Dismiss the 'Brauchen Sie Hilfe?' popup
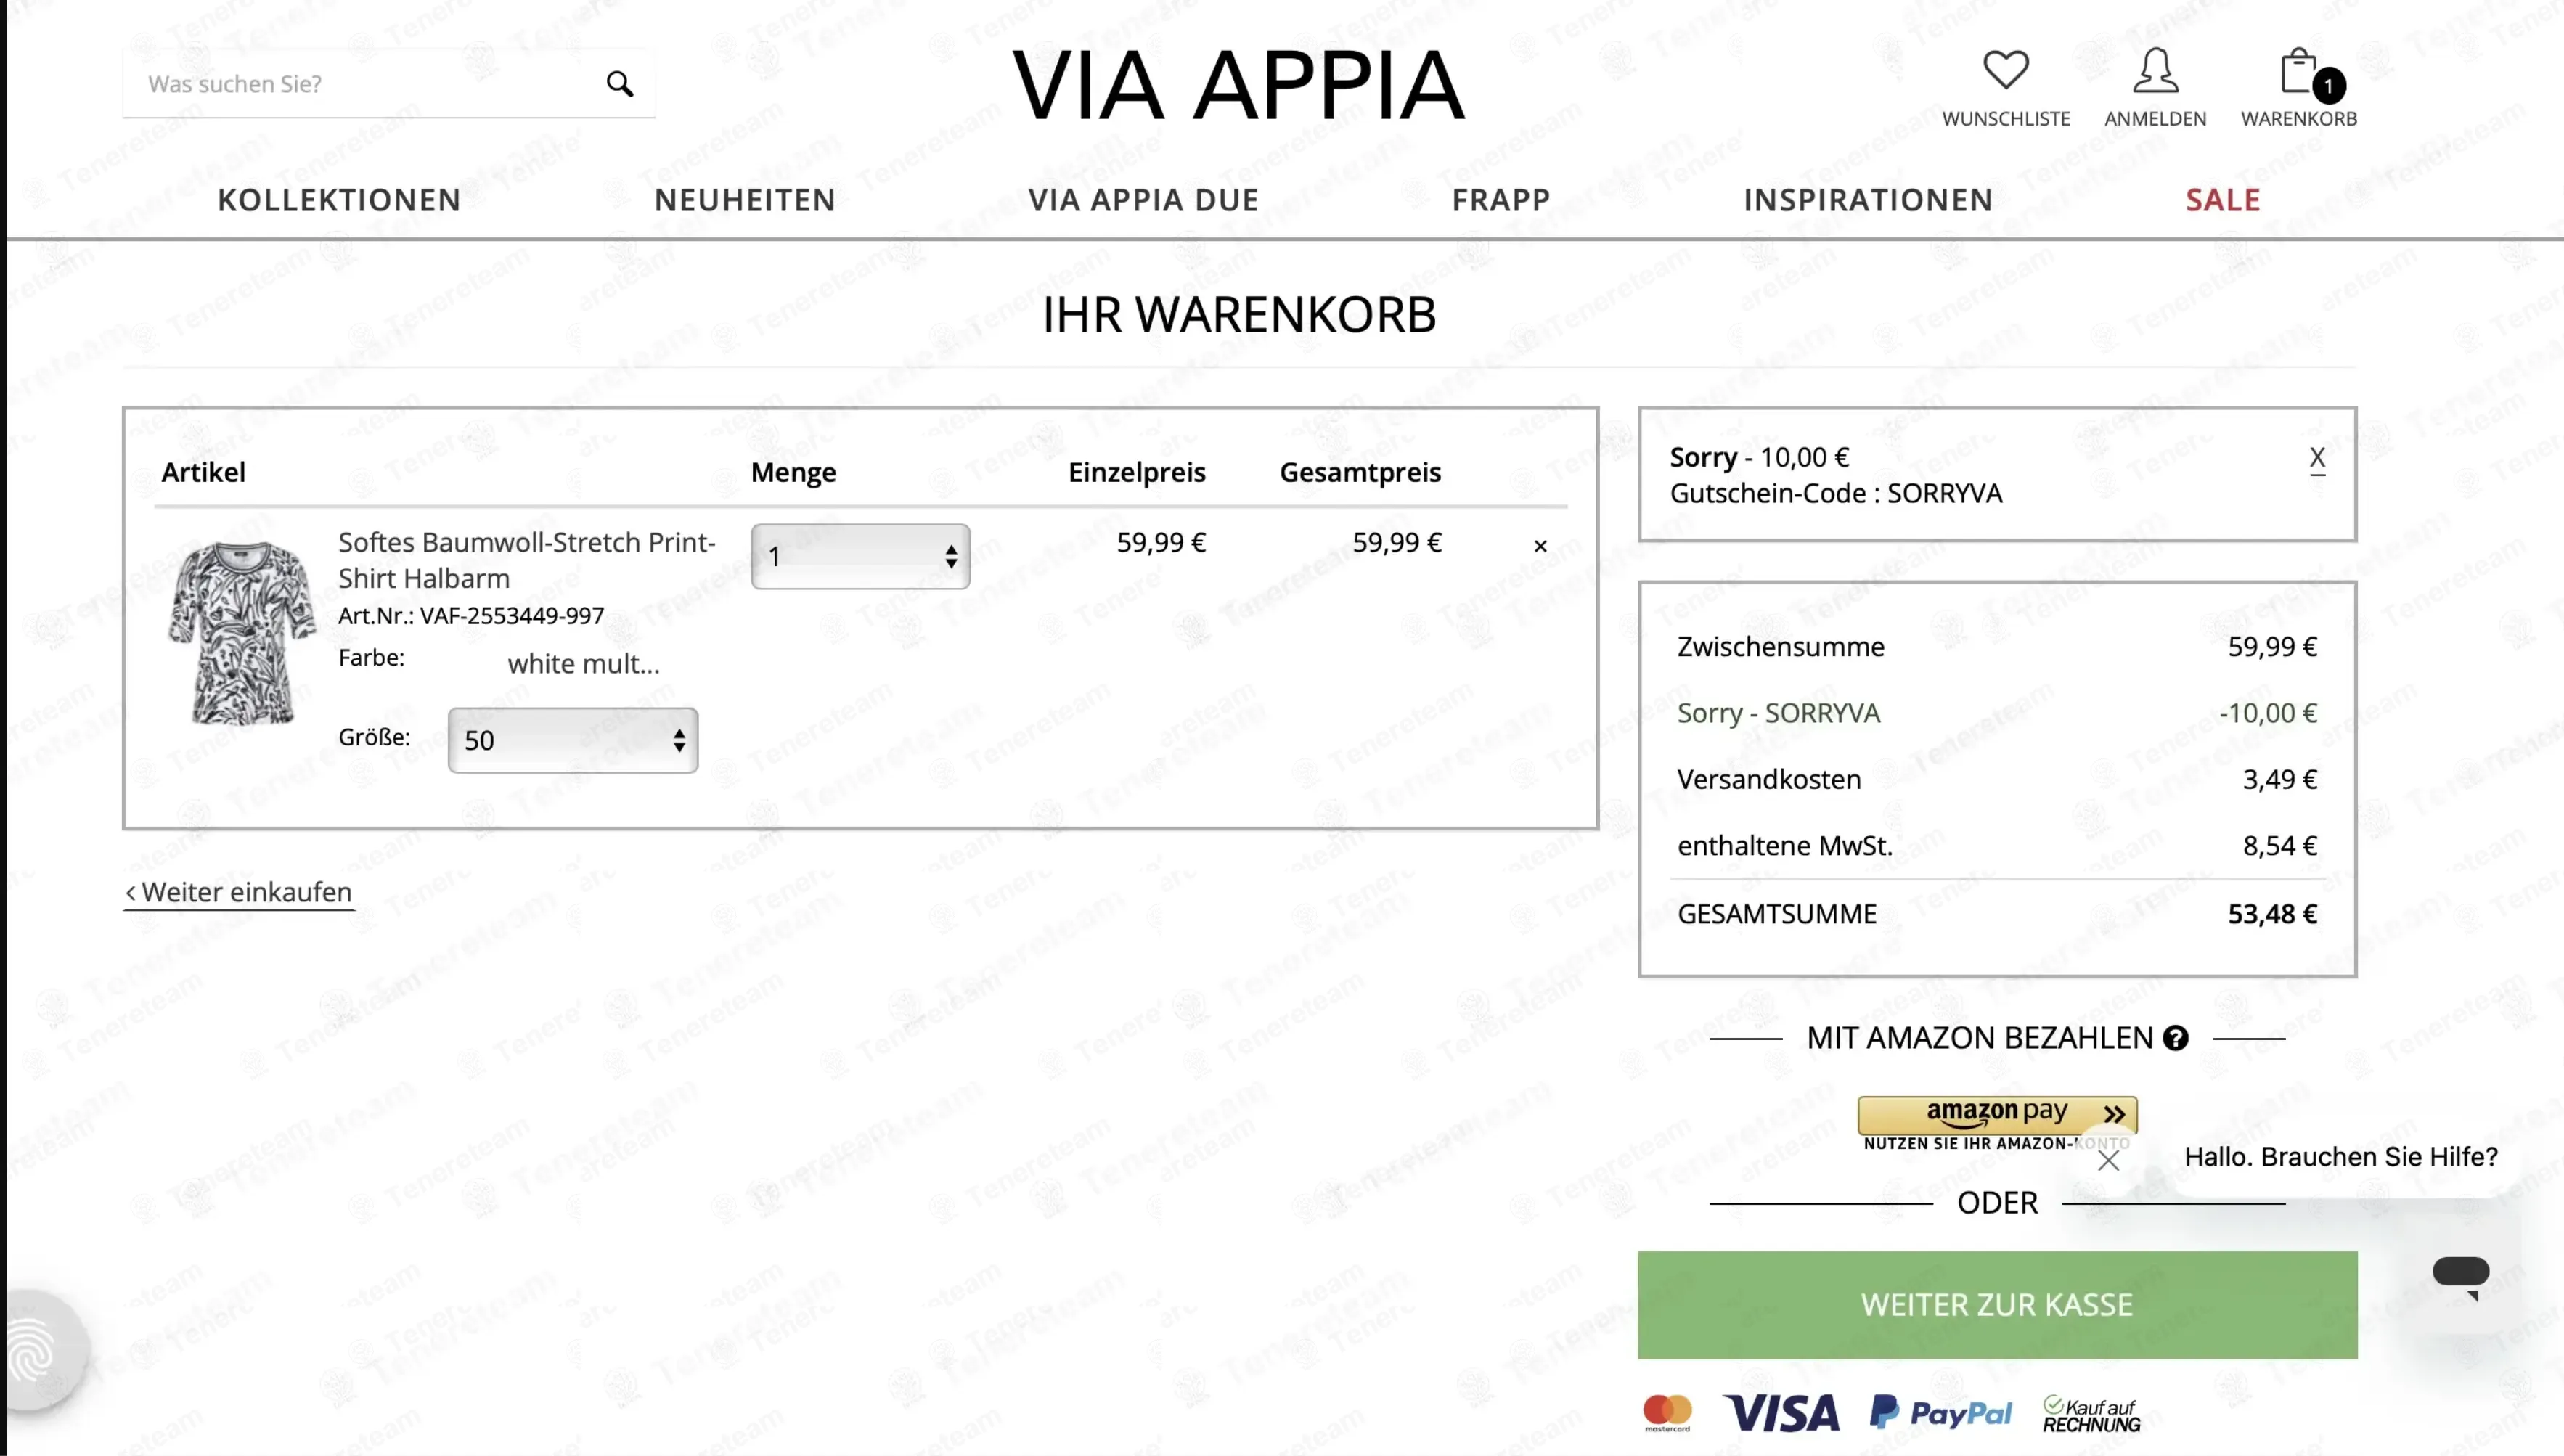The width and height of the screenshot is (2564, 1456). [2109, 1160]
